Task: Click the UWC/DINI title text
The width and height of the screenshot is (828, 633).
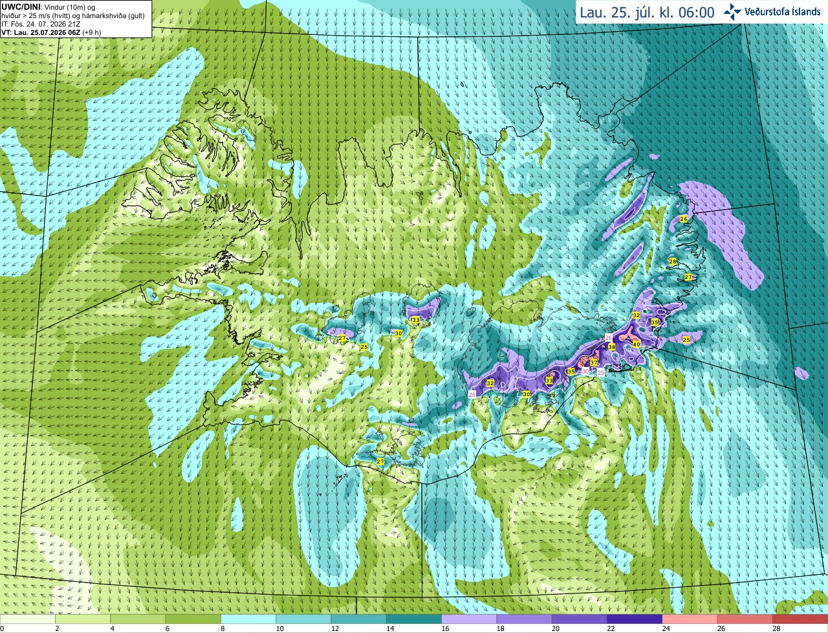Action: coord(20,6)
